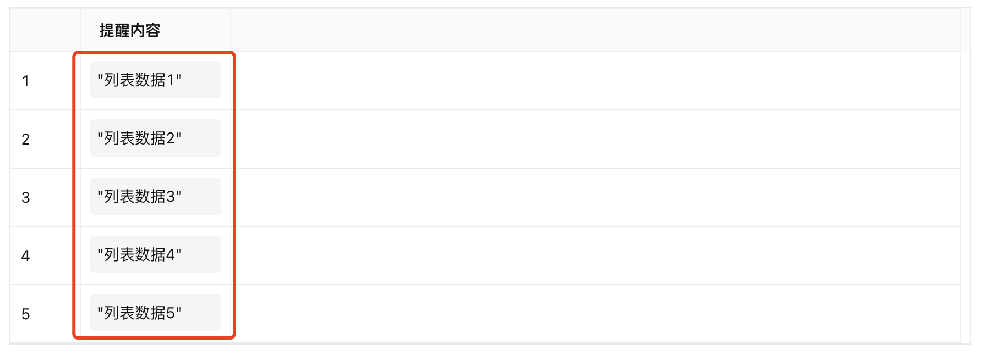Click the empty area of row 4
Viewport: 985px width, 355px height.
595,256
